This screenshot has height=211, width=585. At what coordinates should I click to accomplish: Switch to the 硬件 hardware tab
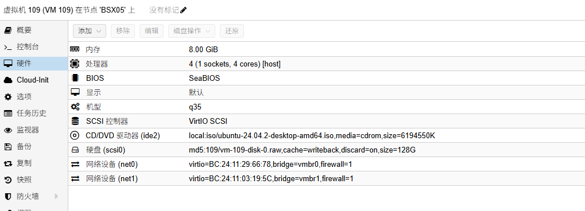34,64
